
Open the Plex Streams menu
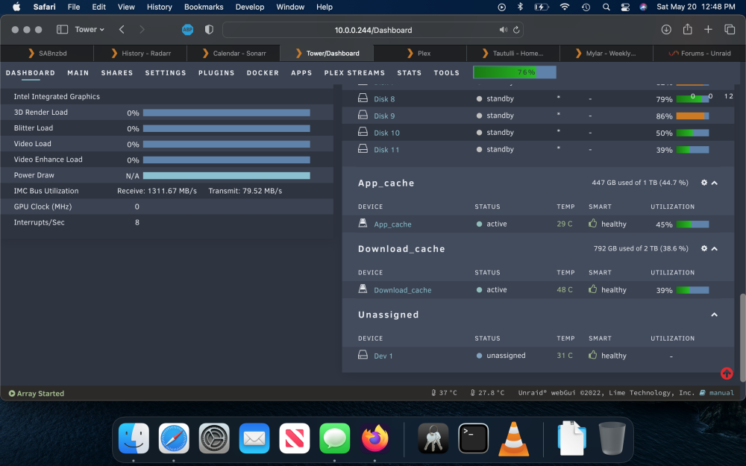pyautogui.click(x=354, y=73)
